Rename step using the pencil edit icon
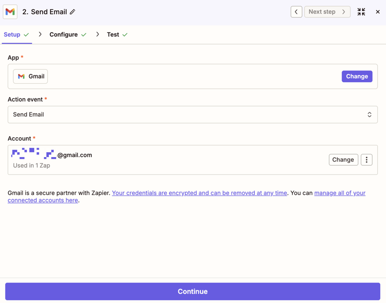The width and height of the screenshot is (386, 303). click(72, 12)
